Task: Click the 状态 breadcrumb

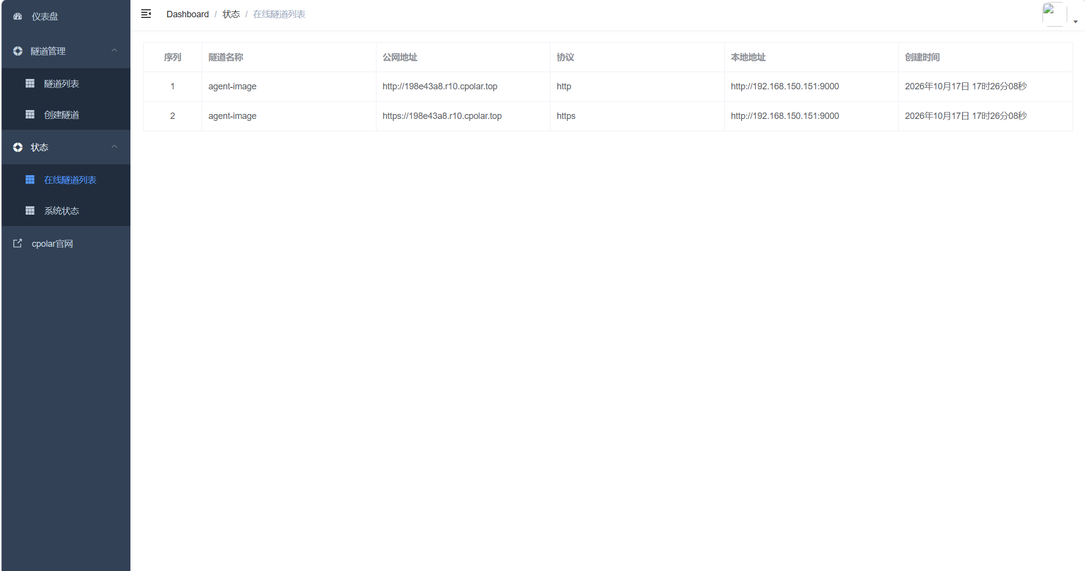Action: pos(231,14)
